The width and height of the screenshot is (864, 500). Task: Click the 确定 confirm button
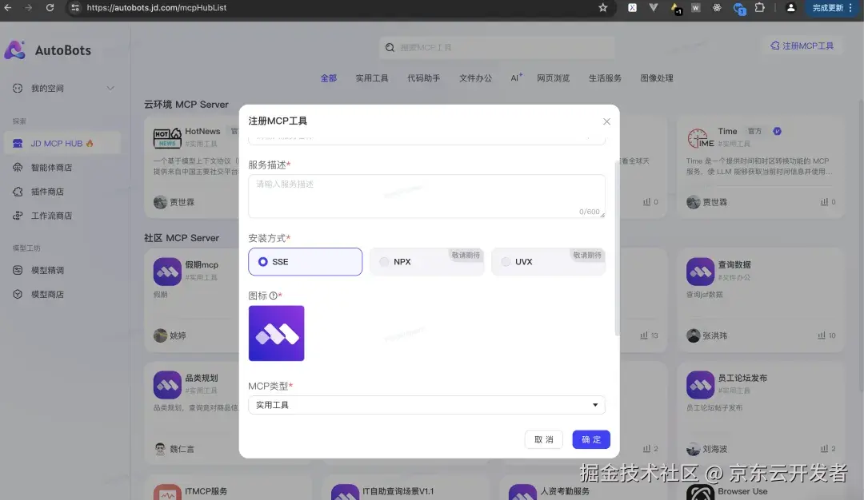[590, 439]
